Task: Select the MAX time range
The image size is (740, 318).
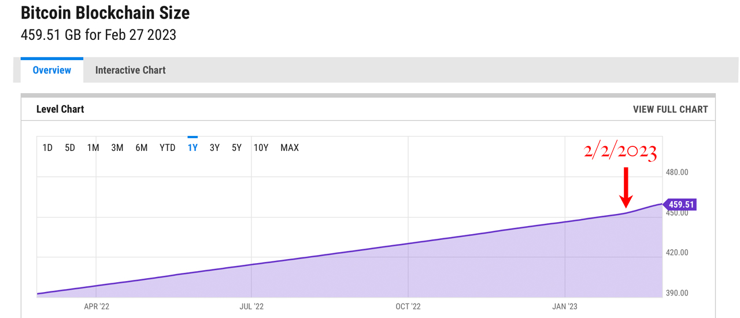Action: coord(290,147)
